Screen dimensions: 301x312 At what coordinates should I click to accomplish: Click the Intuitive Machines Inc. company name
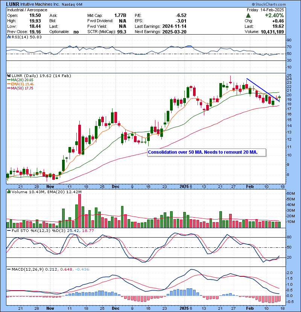pyautogui.click(x=40, y=4)
